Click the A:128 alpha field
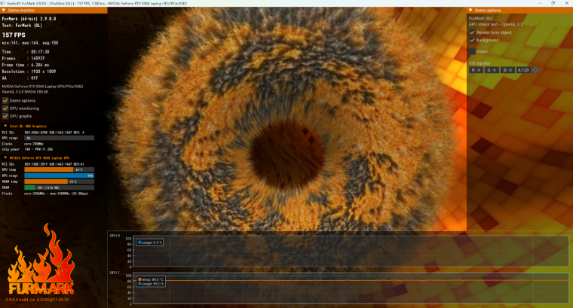Viewport: 573px width, 308px height. 523,70
